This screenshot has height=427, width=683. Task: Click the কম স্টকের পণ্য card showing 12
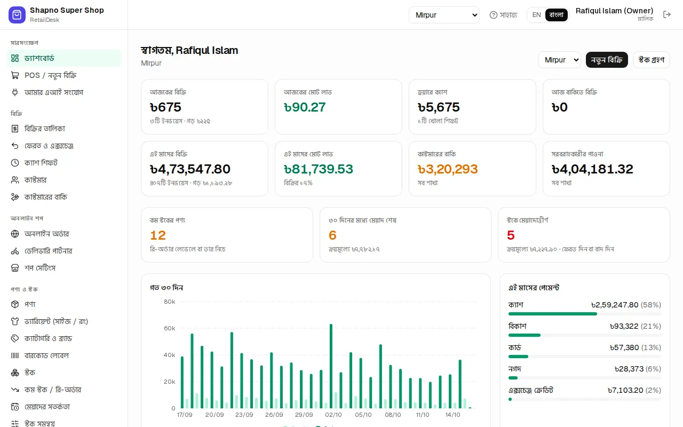click(x=227, y=235)
